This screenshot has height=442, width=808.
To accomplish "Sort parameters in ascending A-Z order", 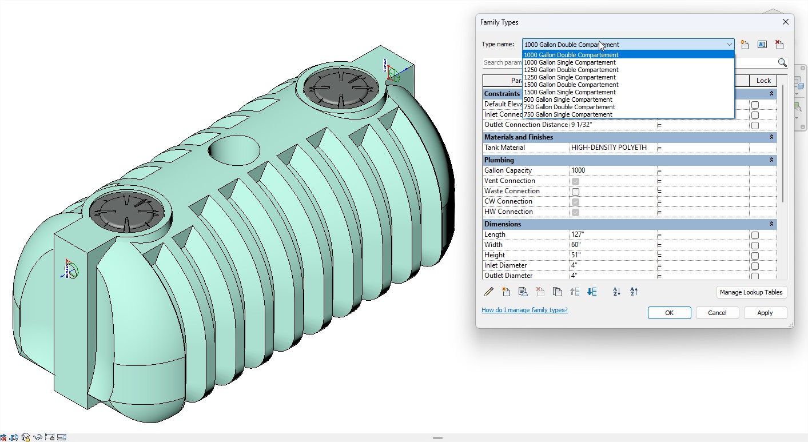I will [616, 292].
